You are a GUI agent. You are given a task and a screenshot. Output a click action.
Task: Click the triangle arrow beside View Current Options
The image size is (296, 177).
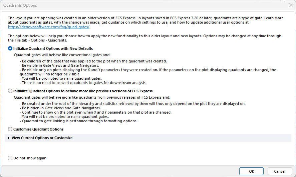[x=9, y=138]
